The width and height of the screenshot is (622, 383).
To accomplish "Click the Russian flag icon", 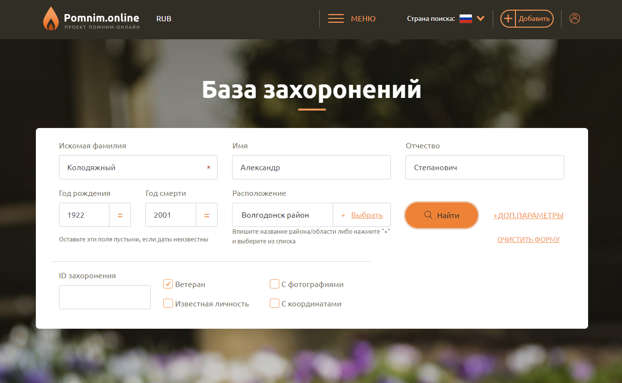I will (x=466, y=19).
